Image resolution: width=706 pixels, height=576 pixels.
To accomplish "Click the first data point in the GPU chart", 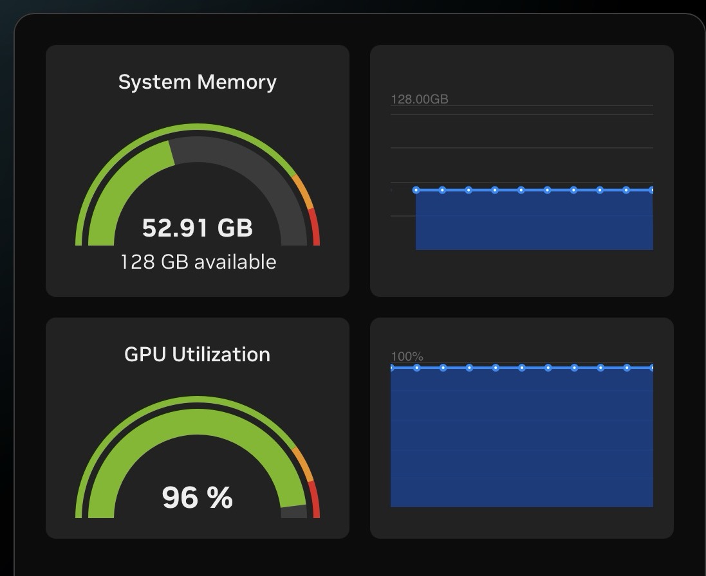I will [x=391, y=368].
